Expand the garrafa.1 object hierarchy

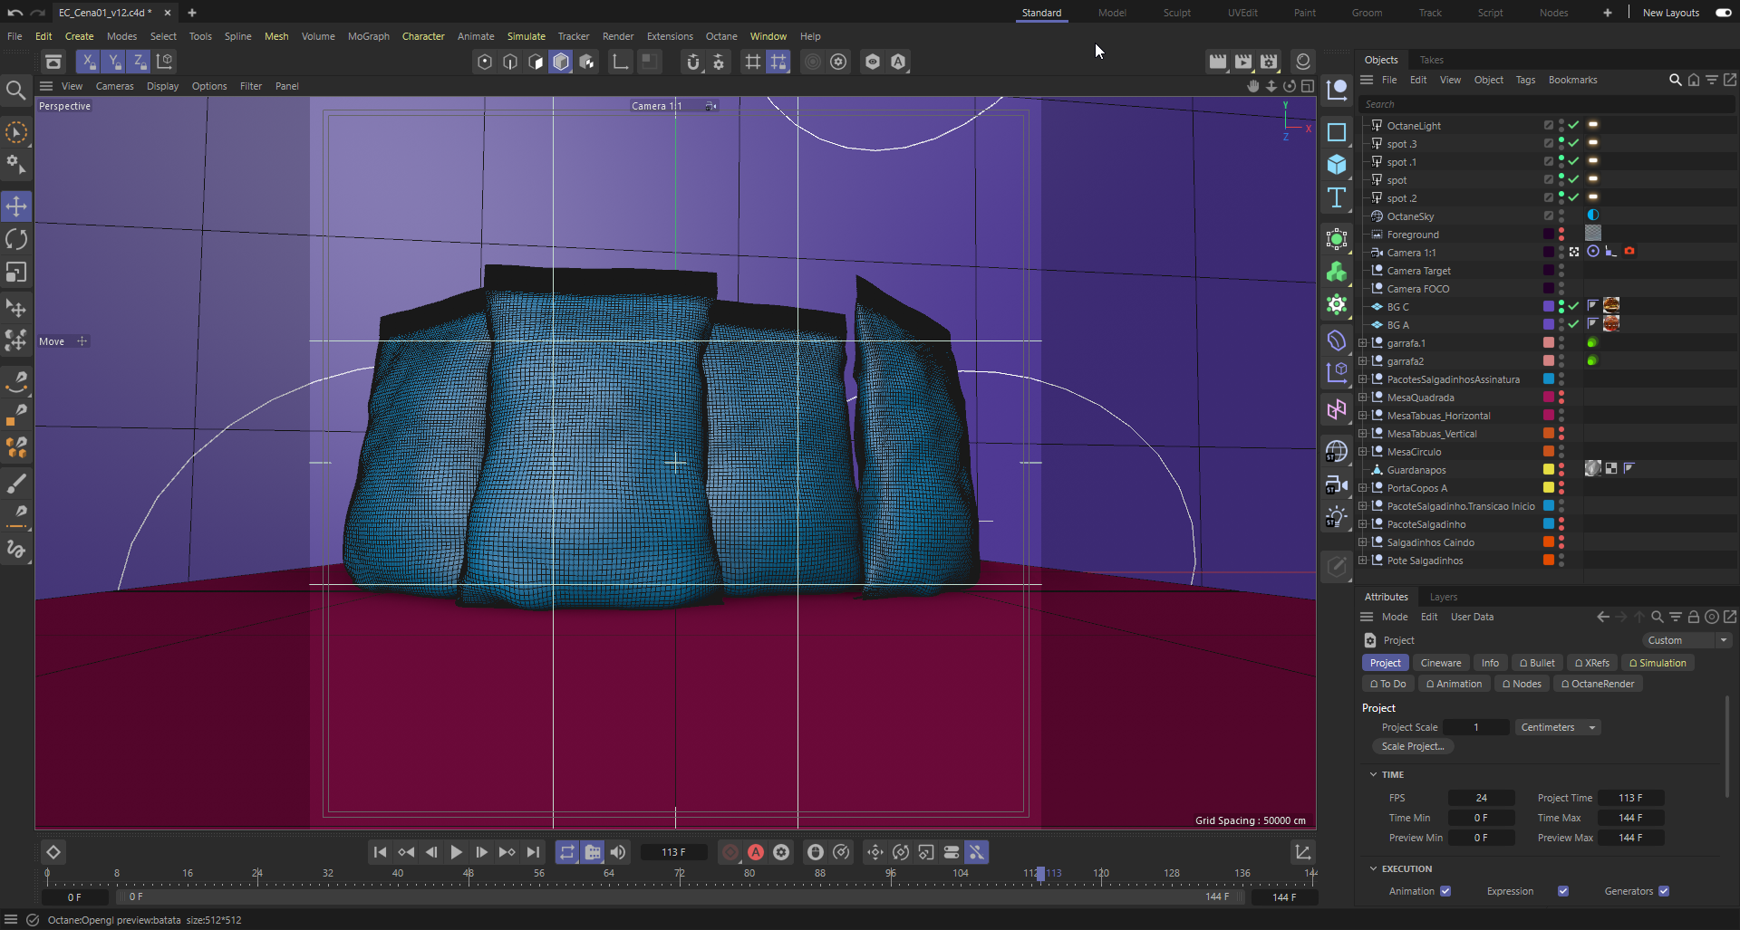[1363, 343]
